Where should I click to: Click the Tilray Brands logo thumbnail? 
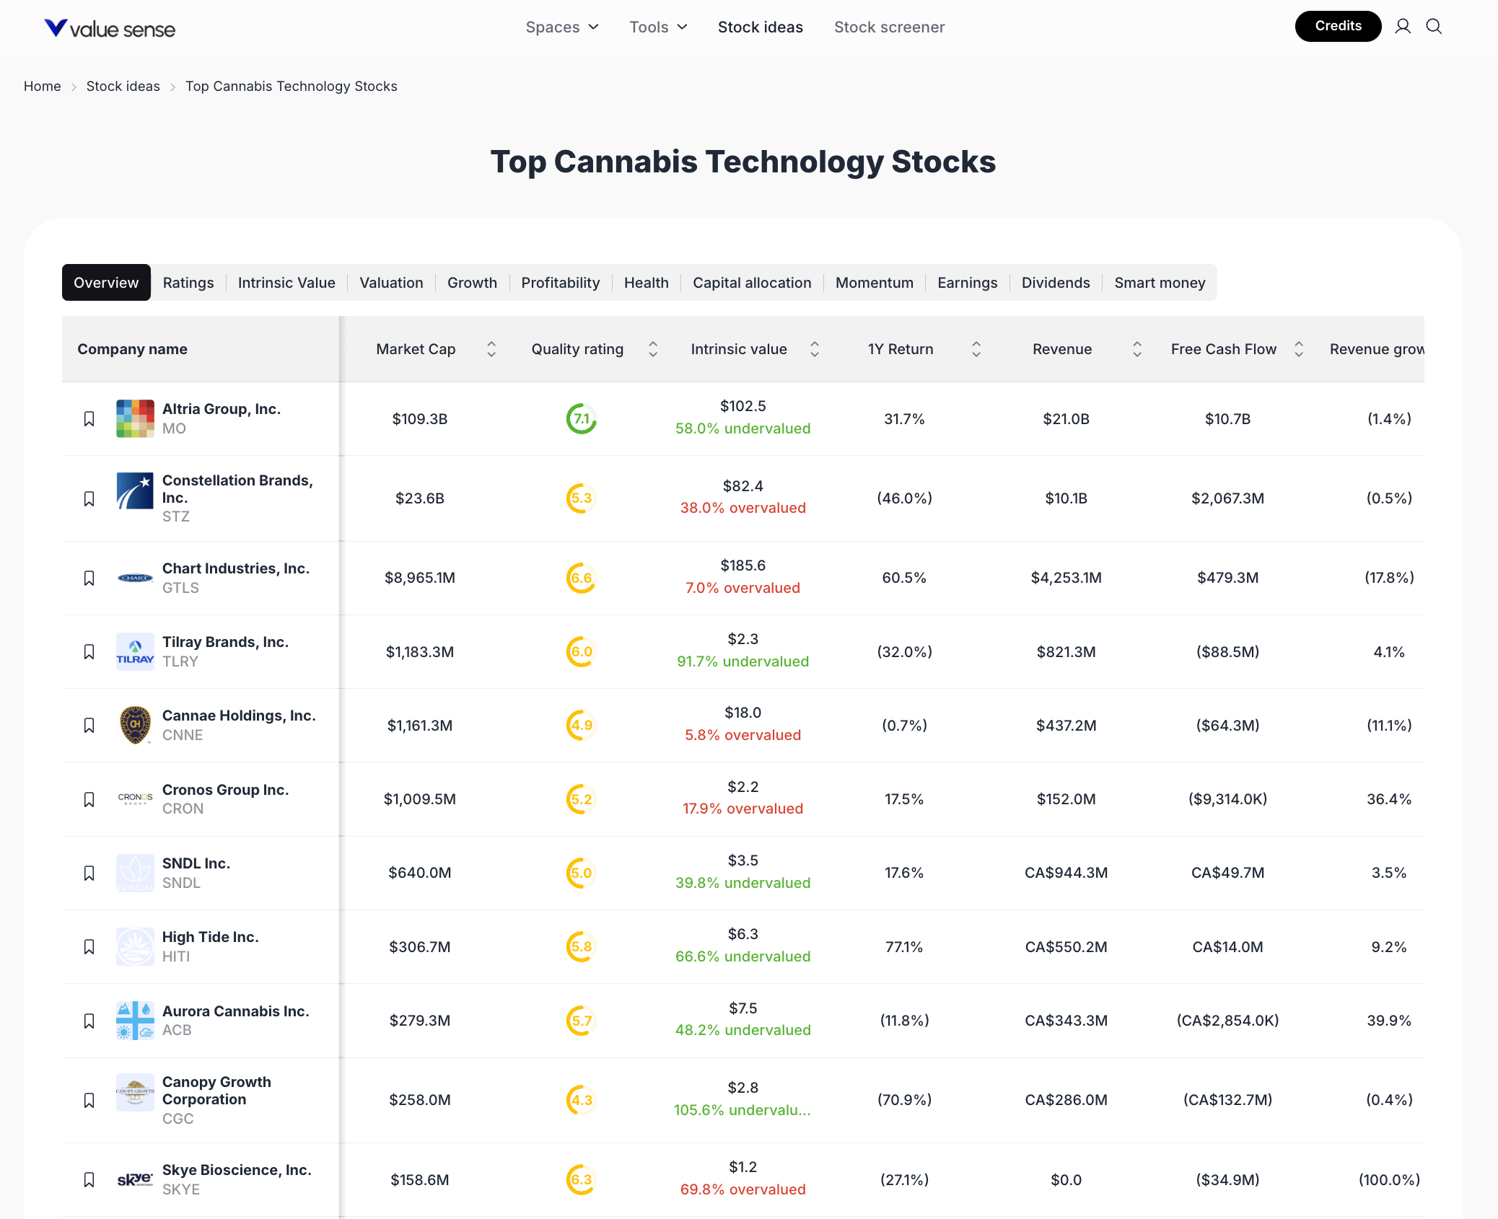pos(135,651)
